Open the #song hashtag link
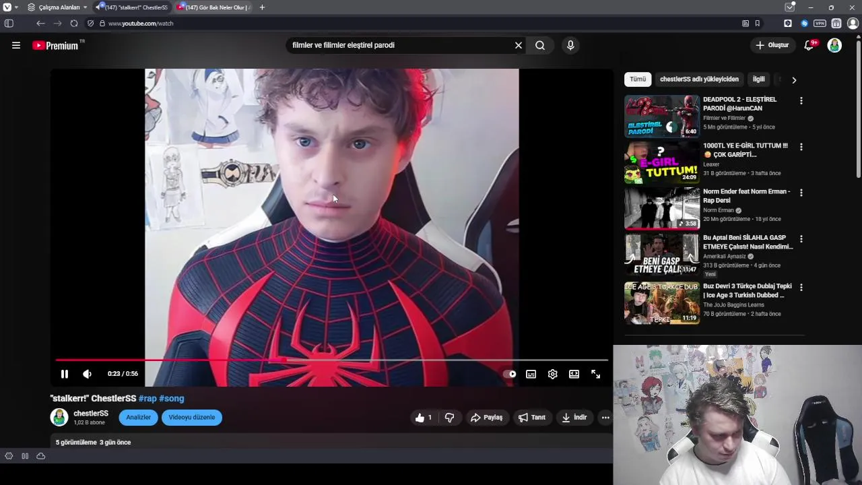Viewport: 862px width, 485px height. [x=172, y=399]
